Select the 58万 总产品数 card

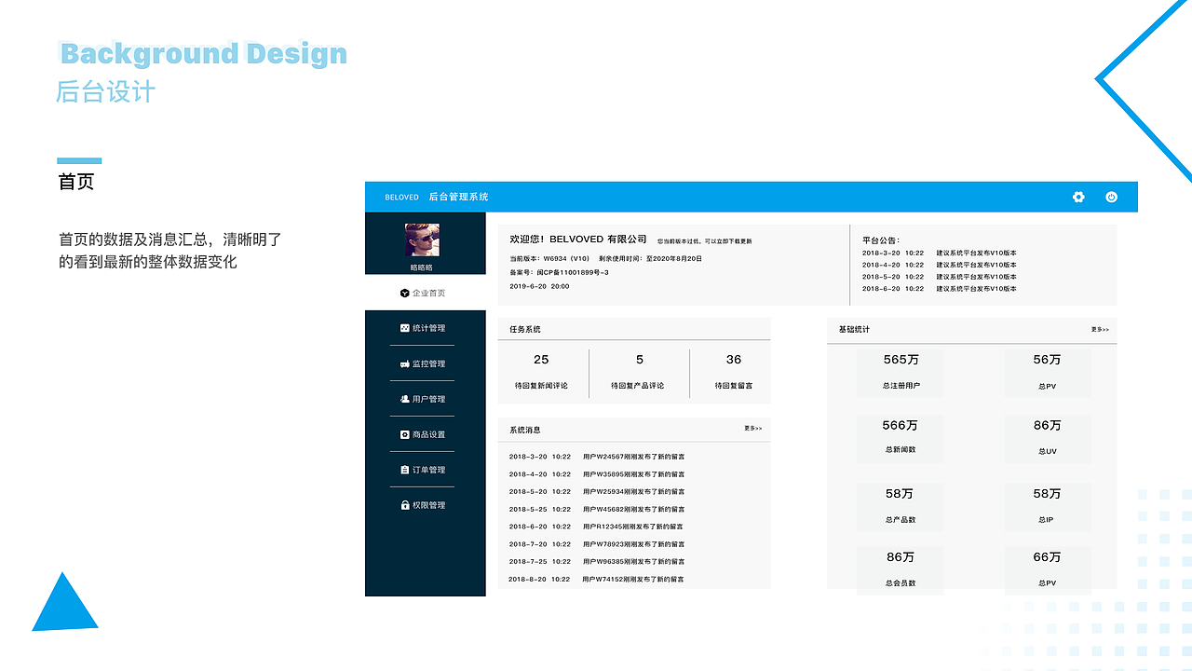coord(901,507)
